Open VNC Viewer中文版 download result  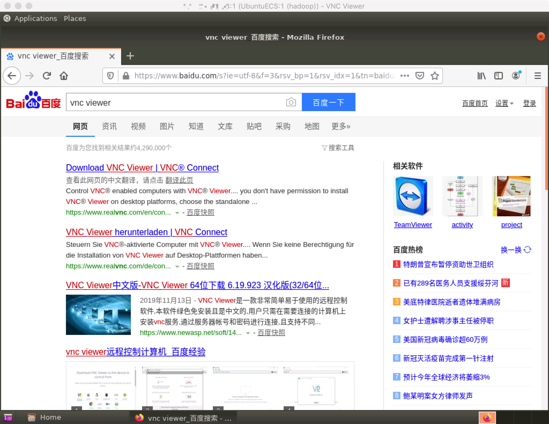(x=198, y=285)
